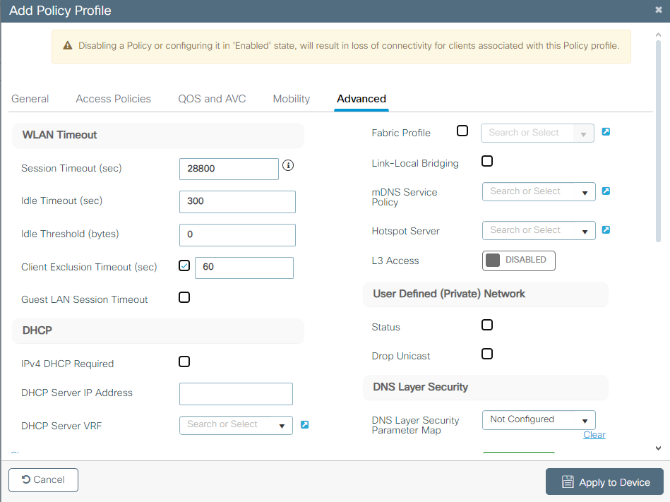Open DNS Layer Security Parameter Map dropdown

[539, 419]
